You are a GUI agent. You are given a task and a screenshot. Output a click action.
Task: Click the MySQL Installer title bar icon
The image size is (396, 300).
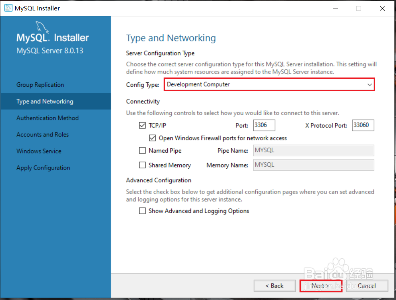pos(8,8)
